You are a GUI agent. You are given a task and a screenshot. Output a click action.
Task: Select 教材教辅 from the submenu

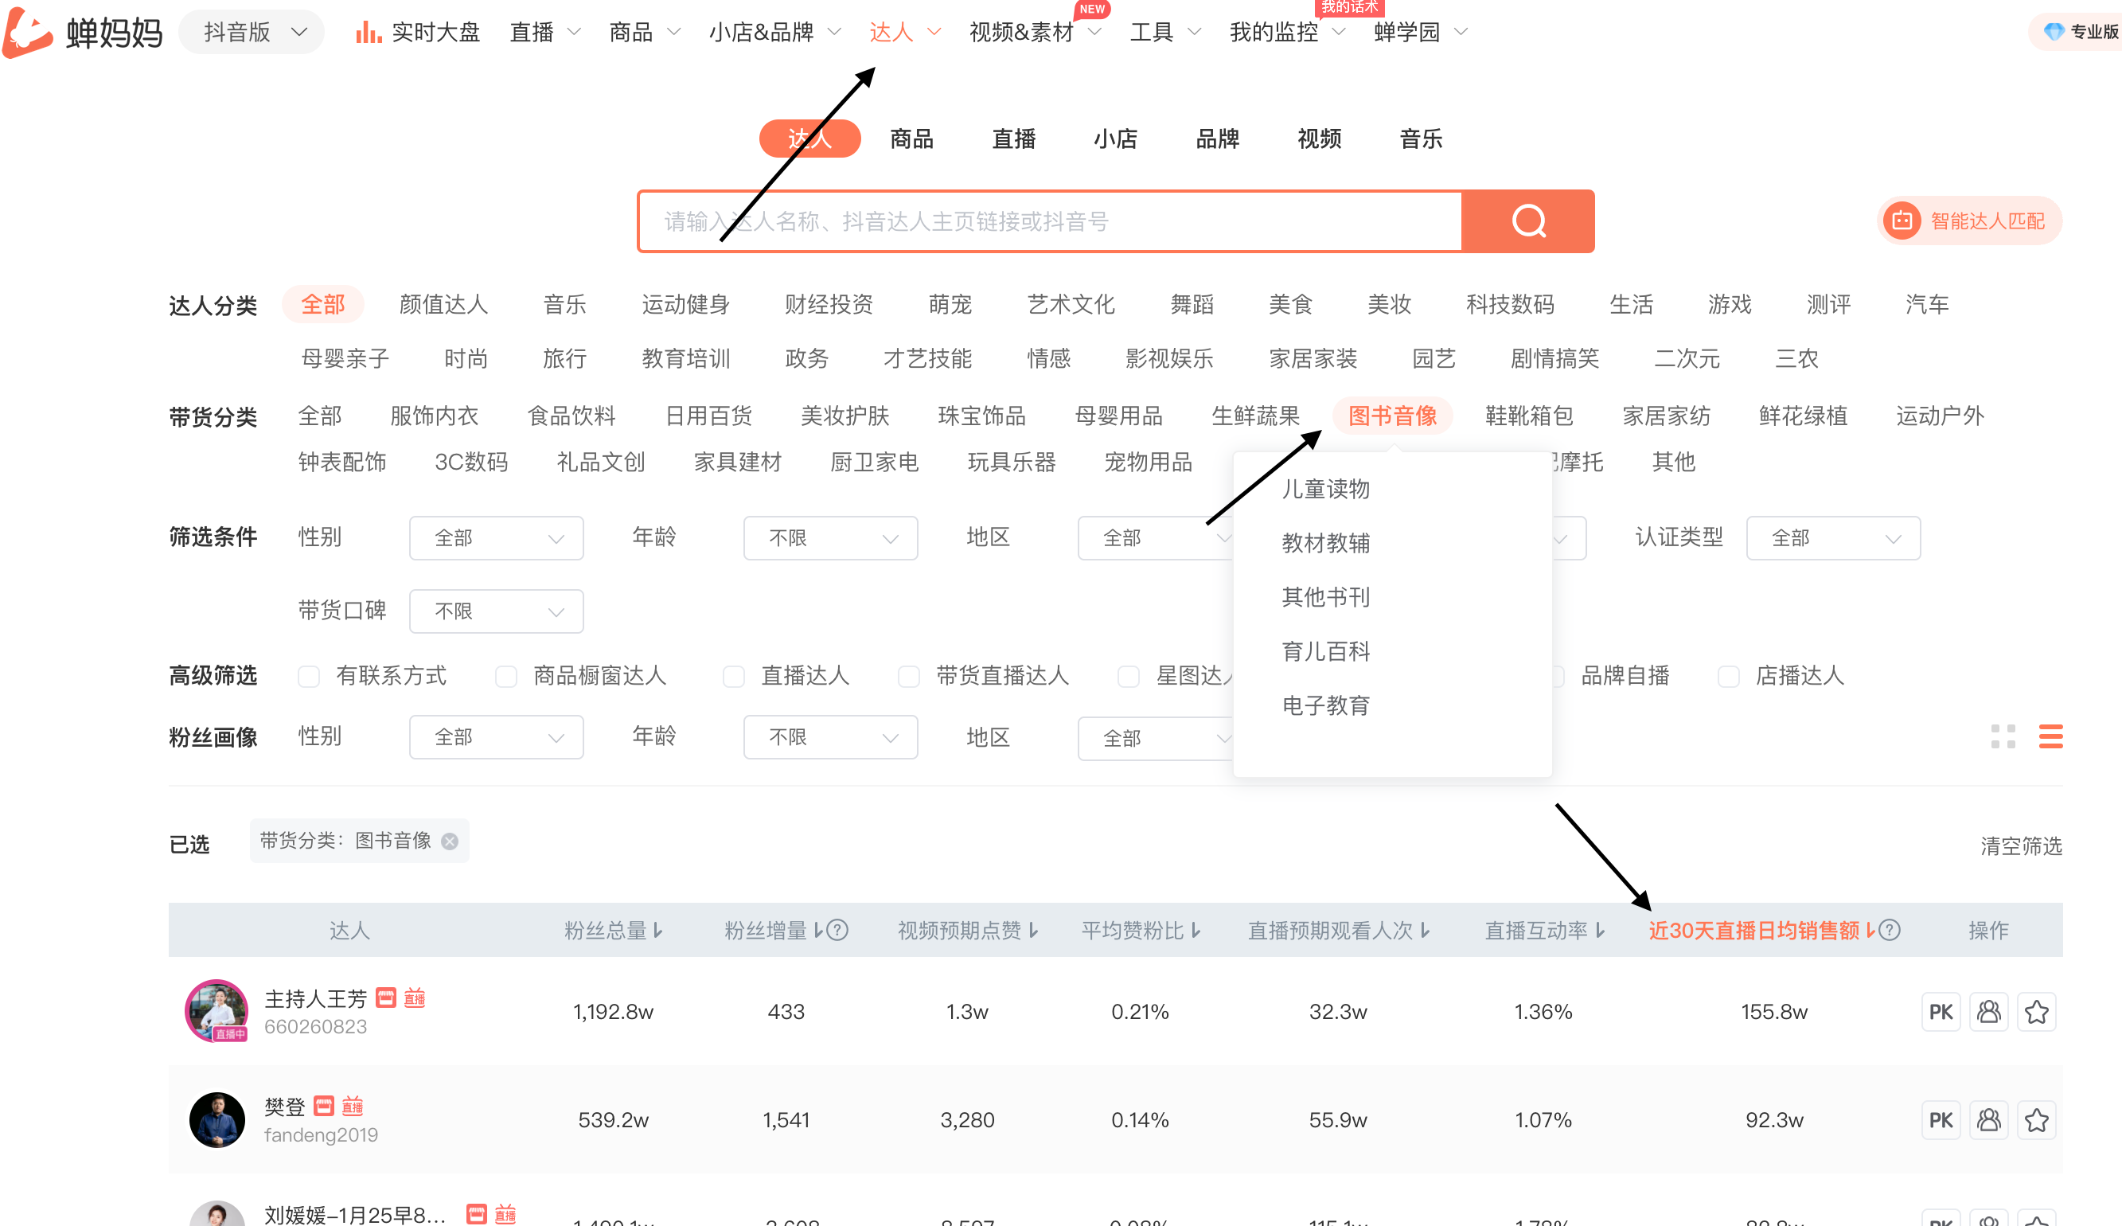click(1326, 543)
